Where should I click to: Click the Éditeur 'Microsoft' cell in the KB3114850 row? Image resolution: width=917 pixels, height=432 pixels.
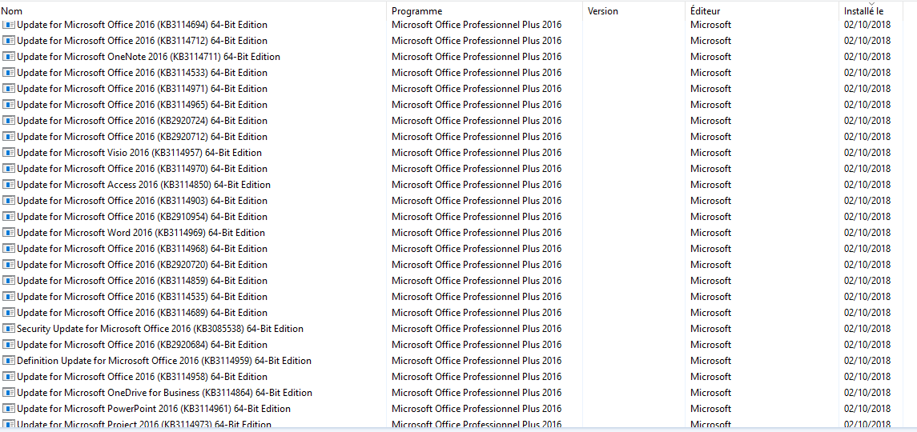click(710, 184)
